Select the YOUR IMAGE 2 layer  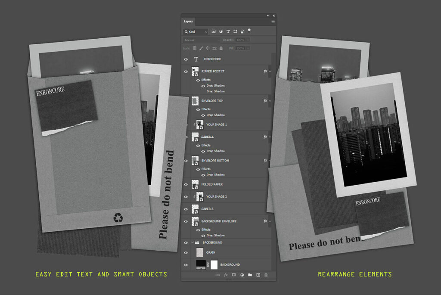(x=216, y=197)
